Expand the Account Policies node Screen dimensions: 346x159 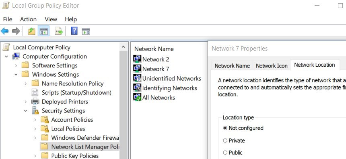(35, 120)
